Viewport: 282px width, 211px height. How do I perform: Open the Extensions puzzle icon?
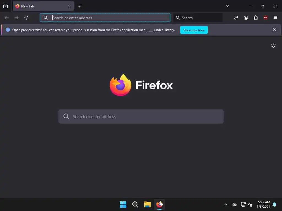click(256, 18)
